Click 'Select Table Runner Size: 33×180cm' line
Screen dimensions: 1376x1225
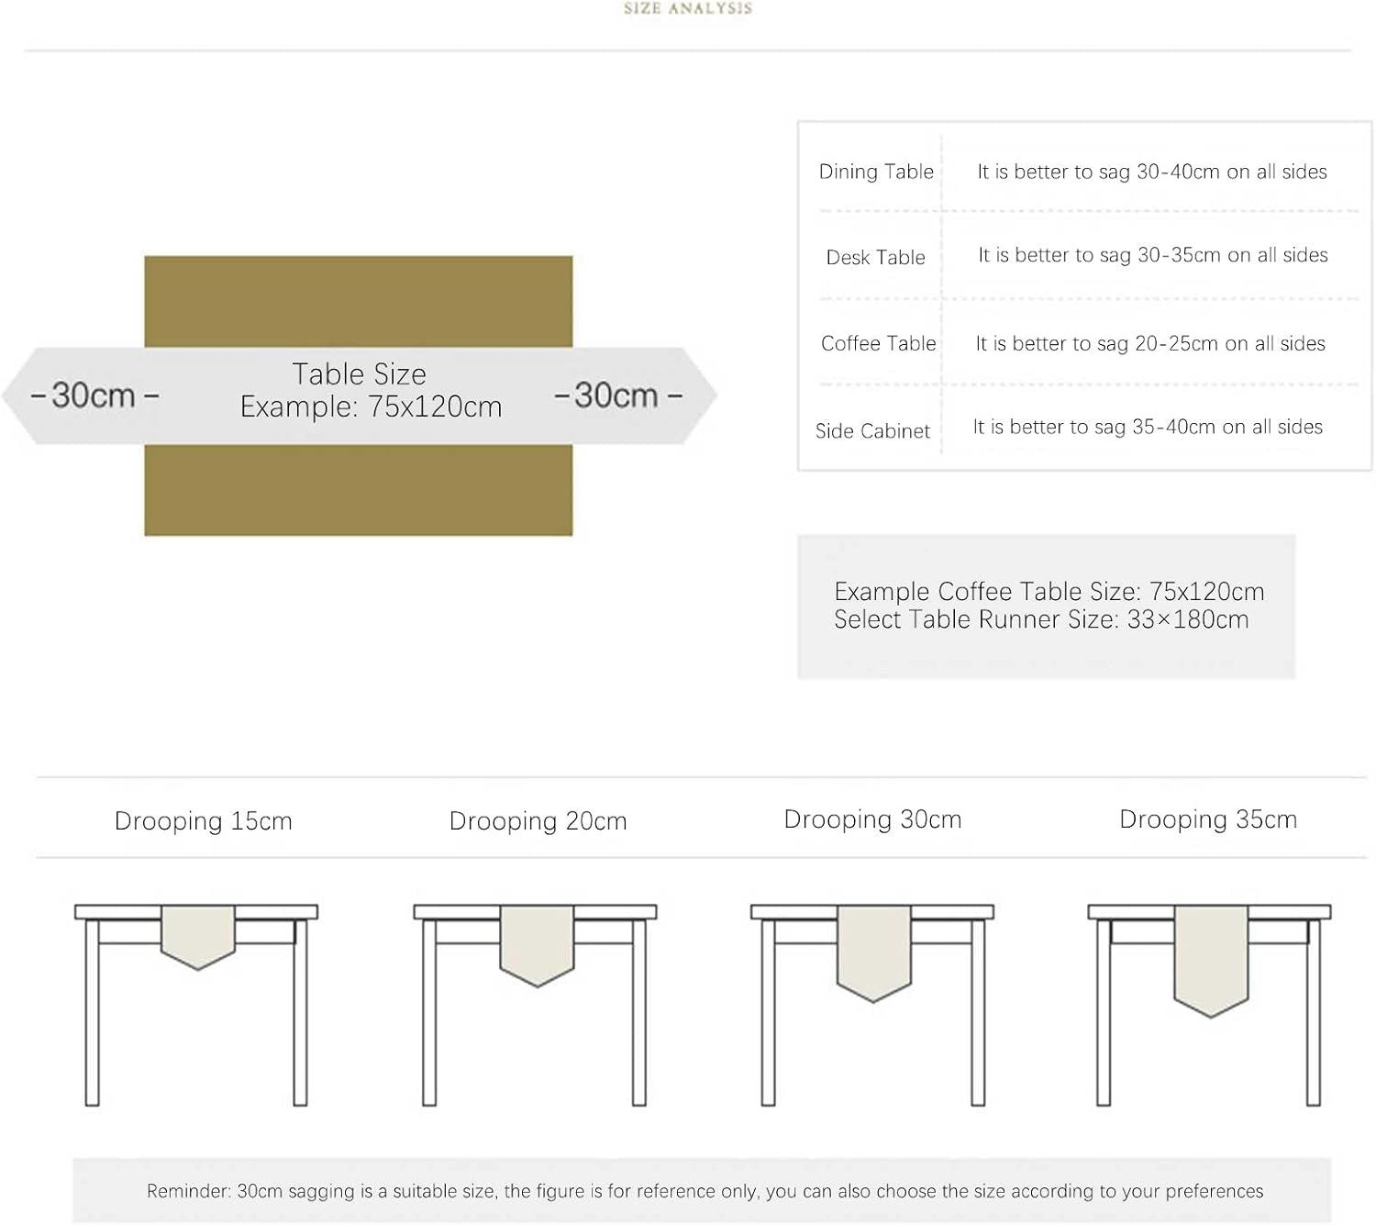1040,619
